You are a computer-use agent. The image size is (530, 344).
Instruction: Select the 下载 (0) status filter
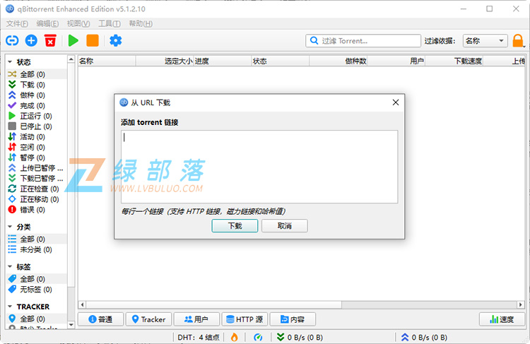37,85
